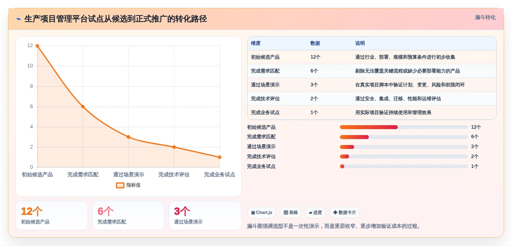Viewport: 512px width, 246px height.
Task: Click the 完成技术评估 progress row label
Action: [x=261, y=156]
